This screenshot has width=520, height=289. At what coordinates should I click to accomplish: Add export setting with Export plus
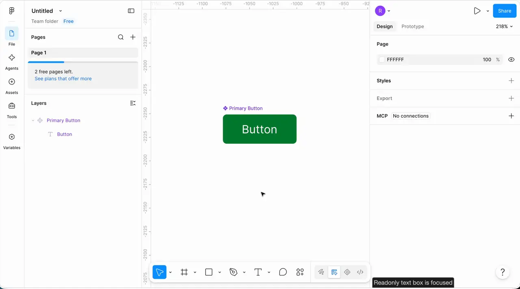[x=511, y=98]
